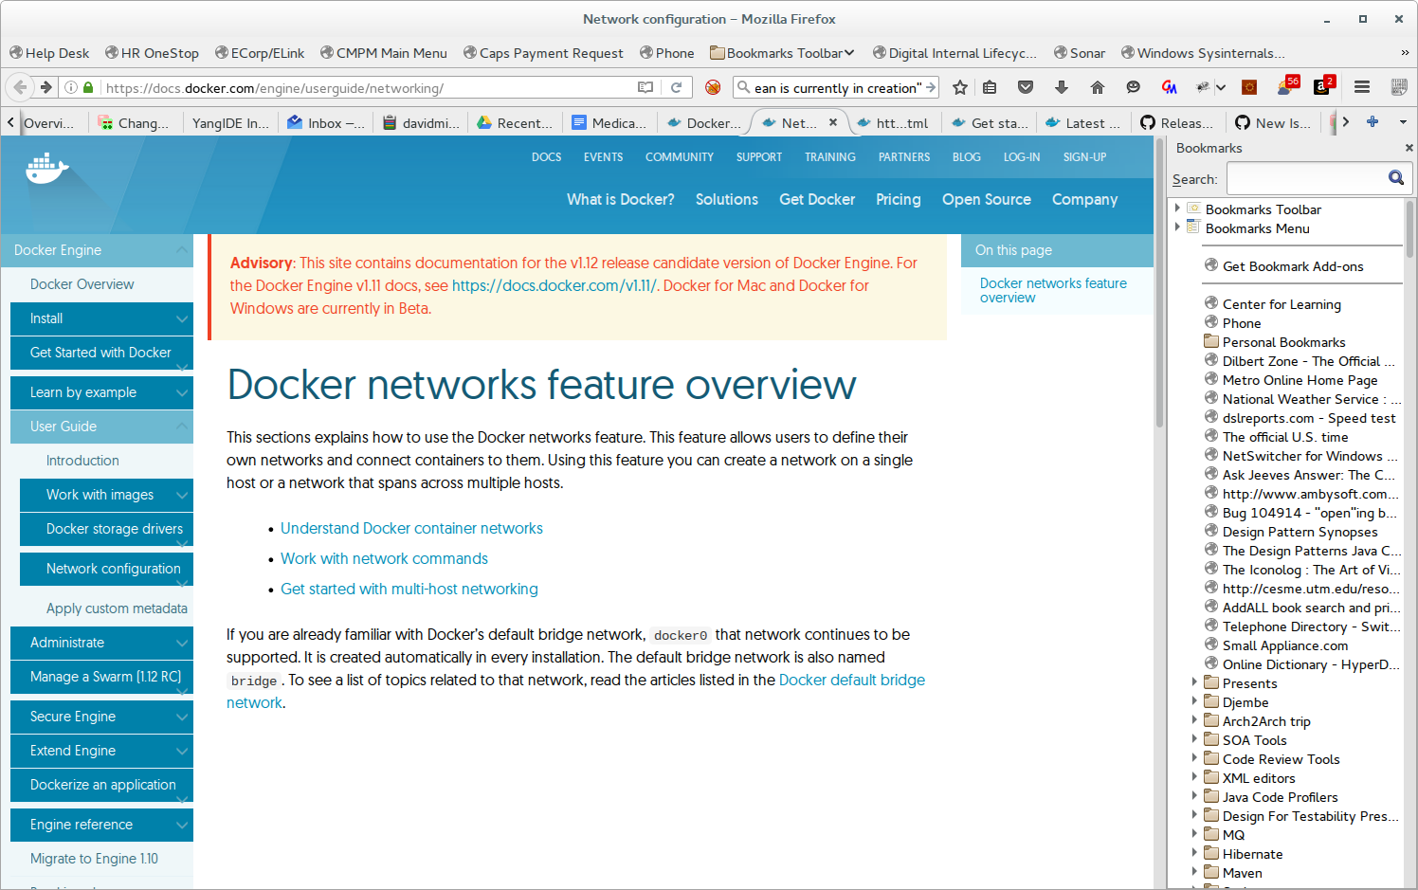Follow the docs.docker.com/v1.11 link
Viewport: 1418px width, 890px height.
click(554, 285)
